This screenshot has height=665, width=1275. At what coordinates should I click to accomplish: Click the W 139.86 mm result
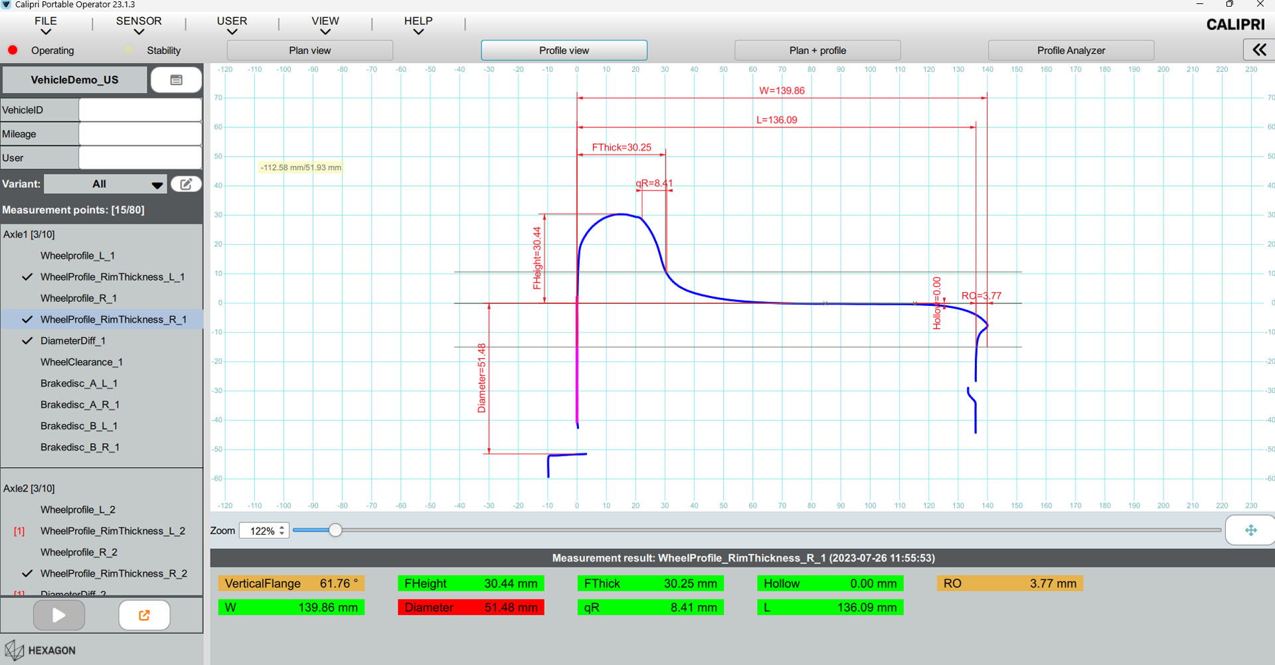(292, 607)
